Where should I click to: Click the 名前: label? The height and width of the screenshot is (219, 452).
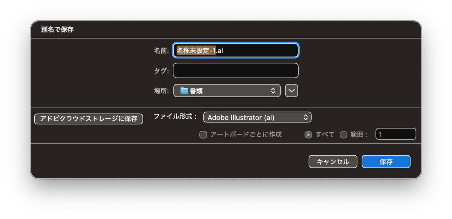click(161, 51)
